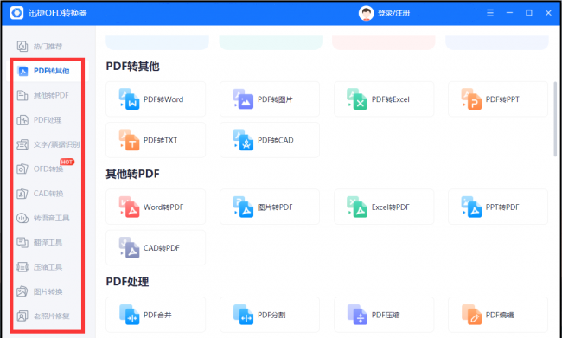Image resolution: width=562 pixels, height=338 pixels.
Task: Click the 迅捷OFD转换器 app logo
Action: click(16, 13)
